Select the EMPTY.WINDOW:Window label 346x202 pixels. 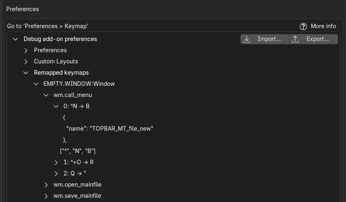click(x=79, y=84)
